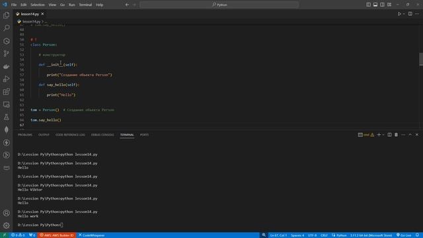
Task: Open the Run menu
Action: point(72,5)
